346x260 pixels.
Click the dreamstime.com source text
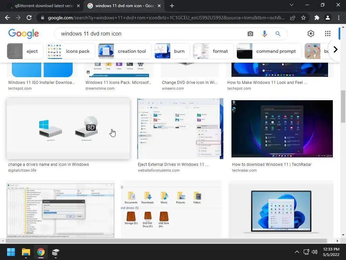click(100, 88)
